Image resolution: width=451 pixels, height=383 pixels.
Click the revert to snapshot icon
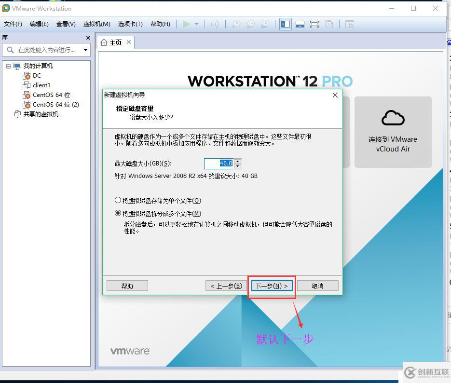250,24
